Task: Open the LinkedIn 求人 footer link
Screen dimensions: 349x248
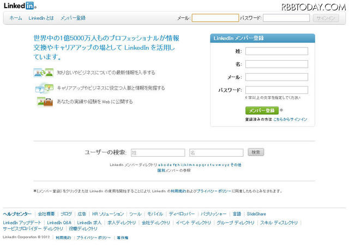Action: [89, 222]
